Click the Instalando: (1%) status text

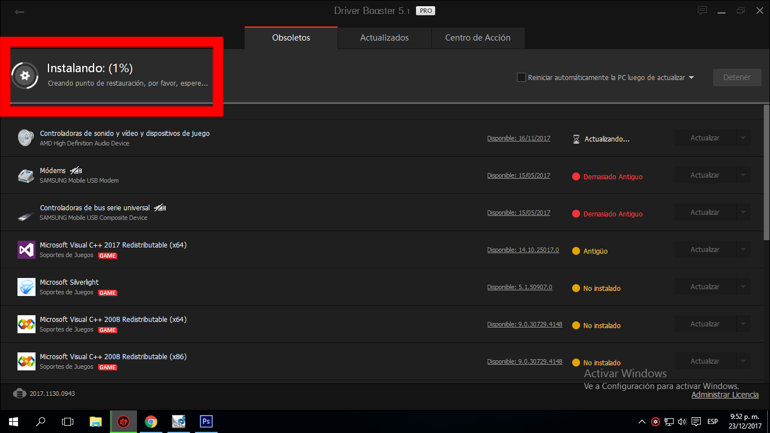[90, 68]
